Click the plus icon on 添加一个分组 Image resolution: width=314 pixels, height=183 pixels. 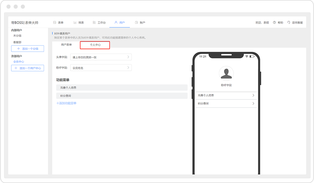pos(18,49)
